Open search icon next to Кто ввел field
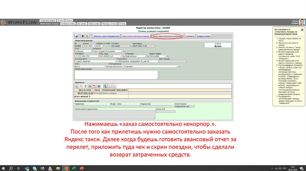 131,46
